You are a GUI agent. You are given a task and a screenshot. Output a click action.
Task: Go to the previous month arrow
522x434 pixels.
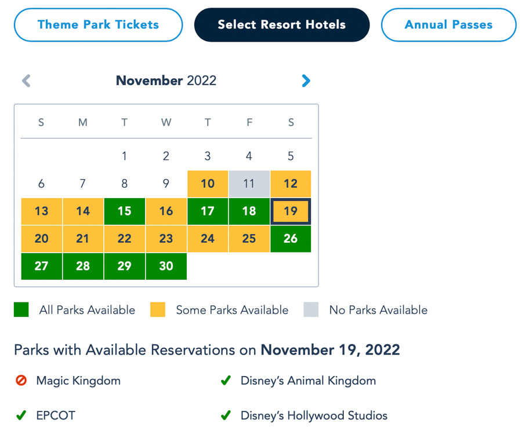point(26,81)
